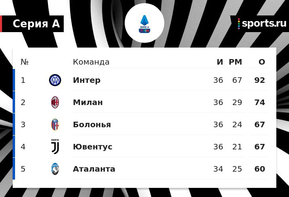Click the Команда column header
The height and width of the screenshot is (197, 289).
(x=91, y=62)
